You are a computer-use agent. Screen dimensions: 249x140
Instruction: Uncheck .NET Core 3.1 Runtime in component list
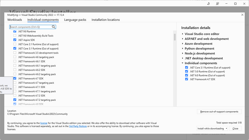(15, 48)
